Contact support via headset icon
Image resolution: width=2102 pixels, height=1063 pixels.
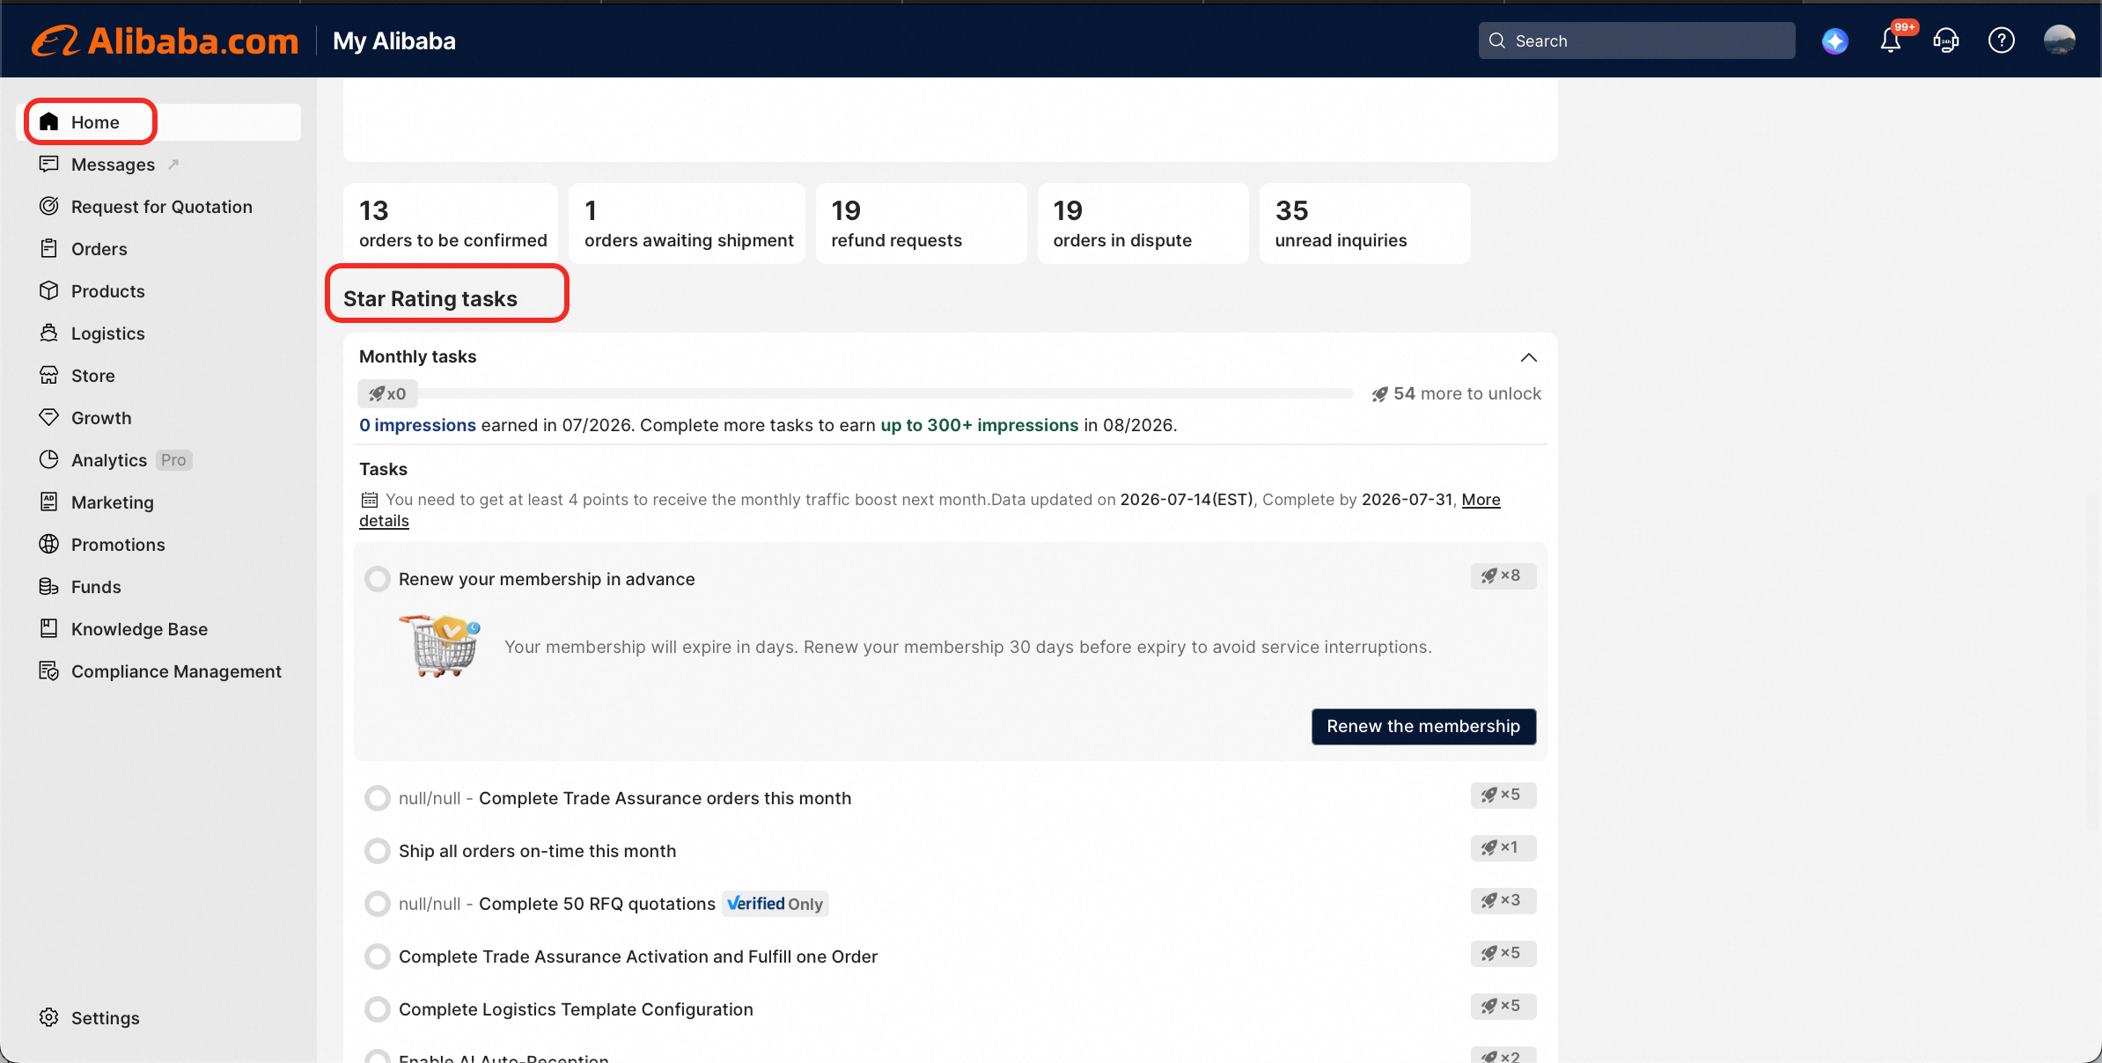click(1946, 41)
